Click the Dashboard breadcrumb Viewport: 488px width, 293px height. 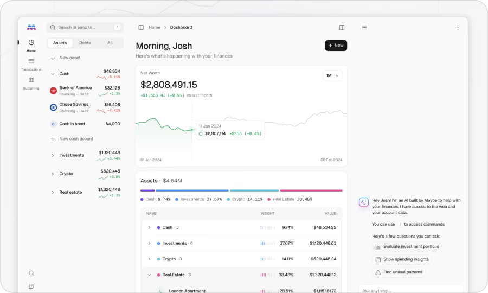(181, 27)
